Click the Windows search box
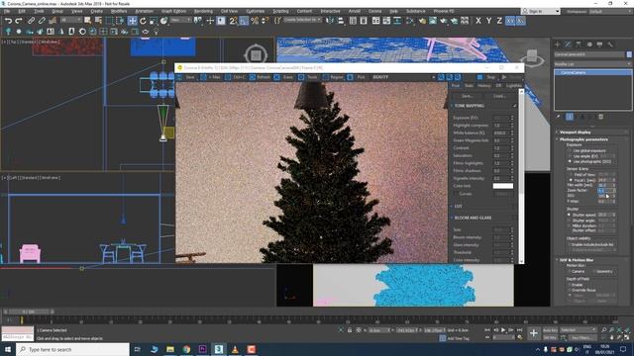Image resolution: width=634 pixels, height=356 pixels. coord(72,349)
